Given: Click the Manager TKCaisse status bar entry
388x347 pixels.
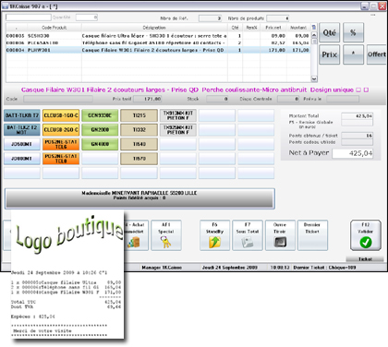Looking at the screenshot, I should click(x=162, y=268).
